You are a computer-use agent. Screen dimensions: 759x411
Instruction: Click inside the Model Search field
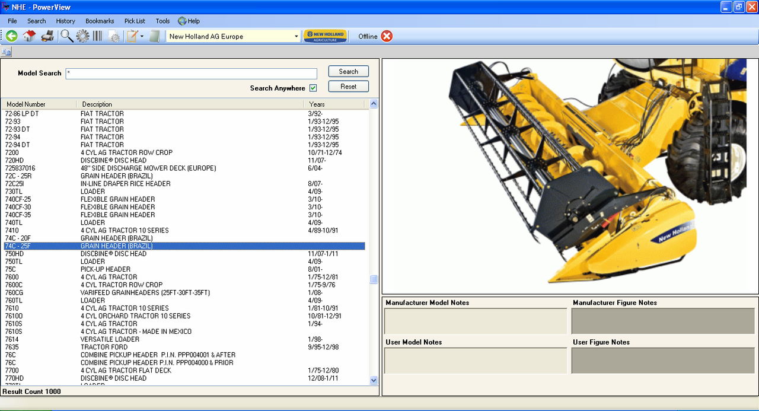point(191,74)
